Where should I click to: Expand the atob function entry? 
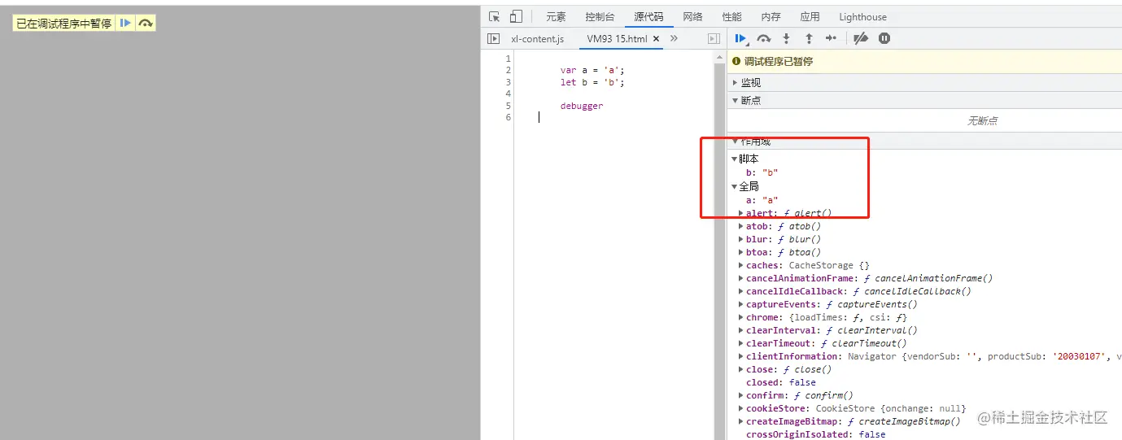pos(740,226)
